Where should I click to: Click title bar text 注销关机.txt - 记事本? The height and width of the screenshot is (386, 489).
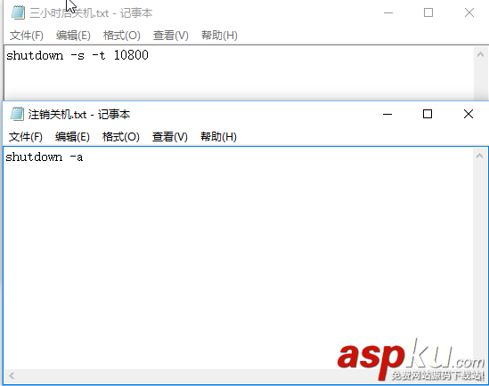[79, 115]
